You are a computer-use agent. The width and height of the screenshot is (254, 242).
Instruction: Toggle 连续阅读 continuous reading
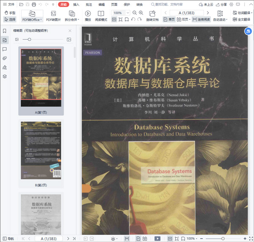click(x=202, y=19)
